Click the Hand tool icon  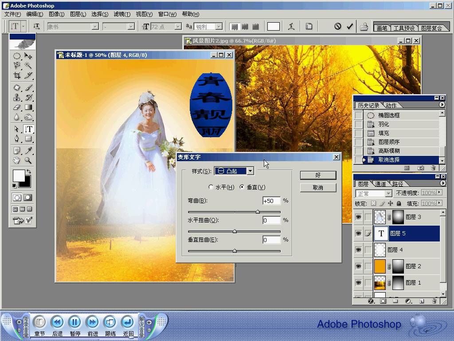click(x=16, y=160)
